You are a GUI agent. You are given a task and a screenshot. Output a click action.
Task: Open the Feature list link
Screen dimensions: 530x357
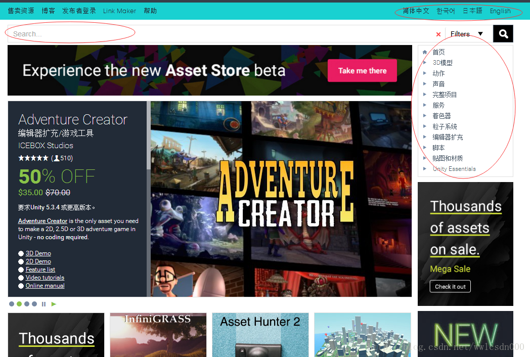click(x=40, y=270)
